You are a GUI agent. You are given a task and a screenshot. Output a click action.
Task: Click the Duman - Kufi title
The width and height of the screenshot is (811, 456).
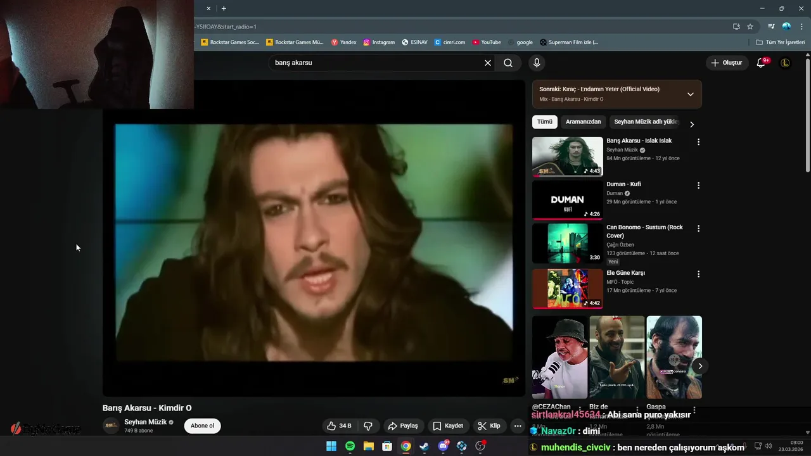pyautogui.click(x=623, y=184)
